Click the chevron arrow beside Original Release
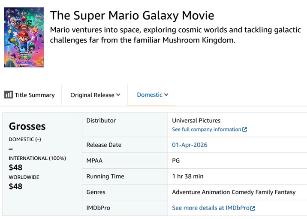This screenshot has width=307, height=219. point(118,95)
